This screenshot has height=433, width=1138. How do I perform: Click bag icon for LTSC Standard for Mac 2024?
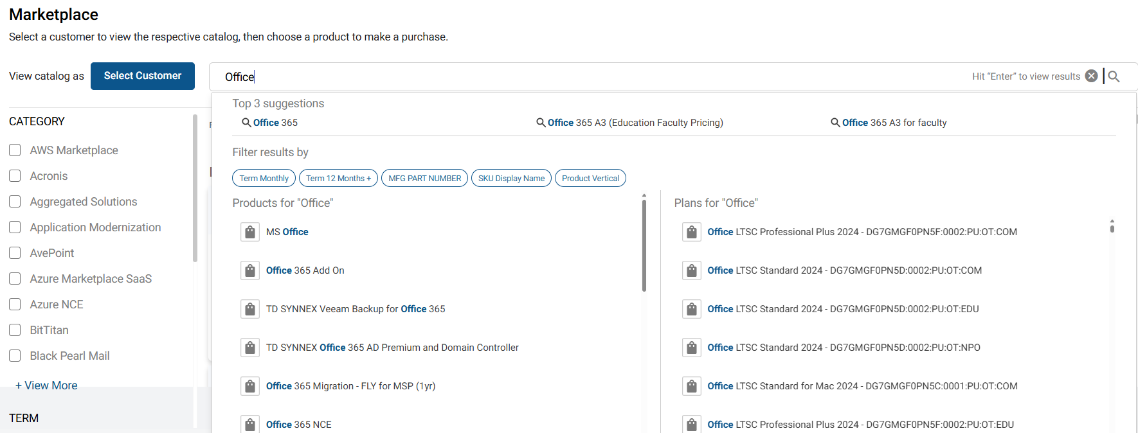[692, 386]
